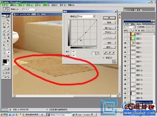
Task: Switch to the 通道 (Channels) tab
Action: (x=133, y=24)
